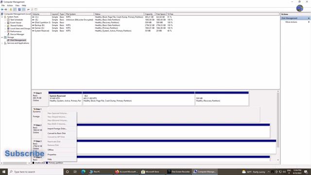Select the 509 MB Recovery Partition block
The width and height of the screenshot is (311, 175).
[x=222, y=98]
